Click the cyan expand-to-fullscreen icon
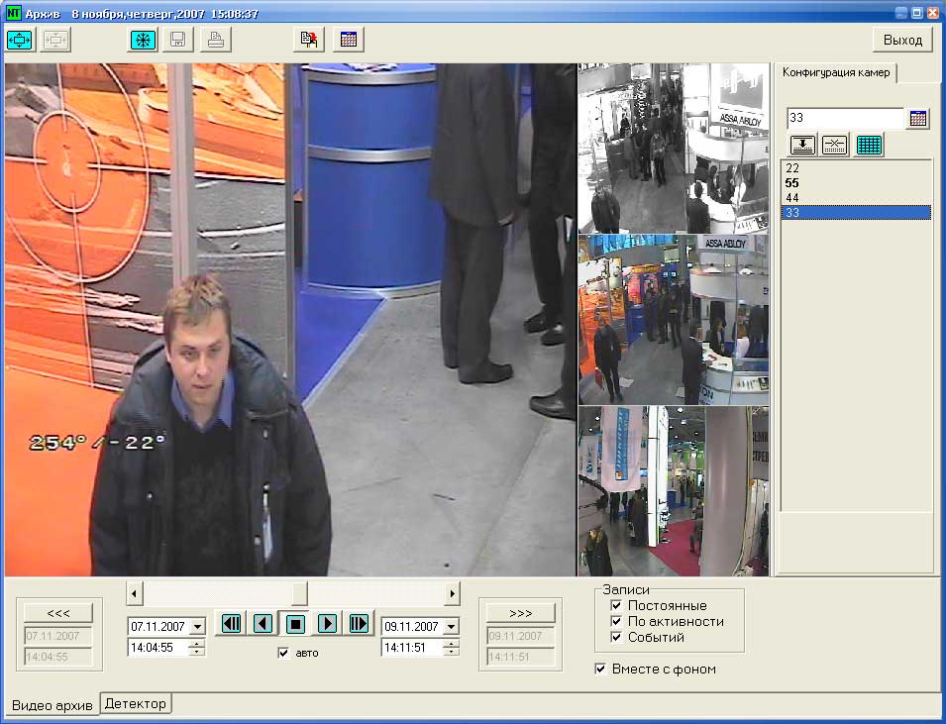The height and width of the screenshot is (724, 946). [20, 40]
